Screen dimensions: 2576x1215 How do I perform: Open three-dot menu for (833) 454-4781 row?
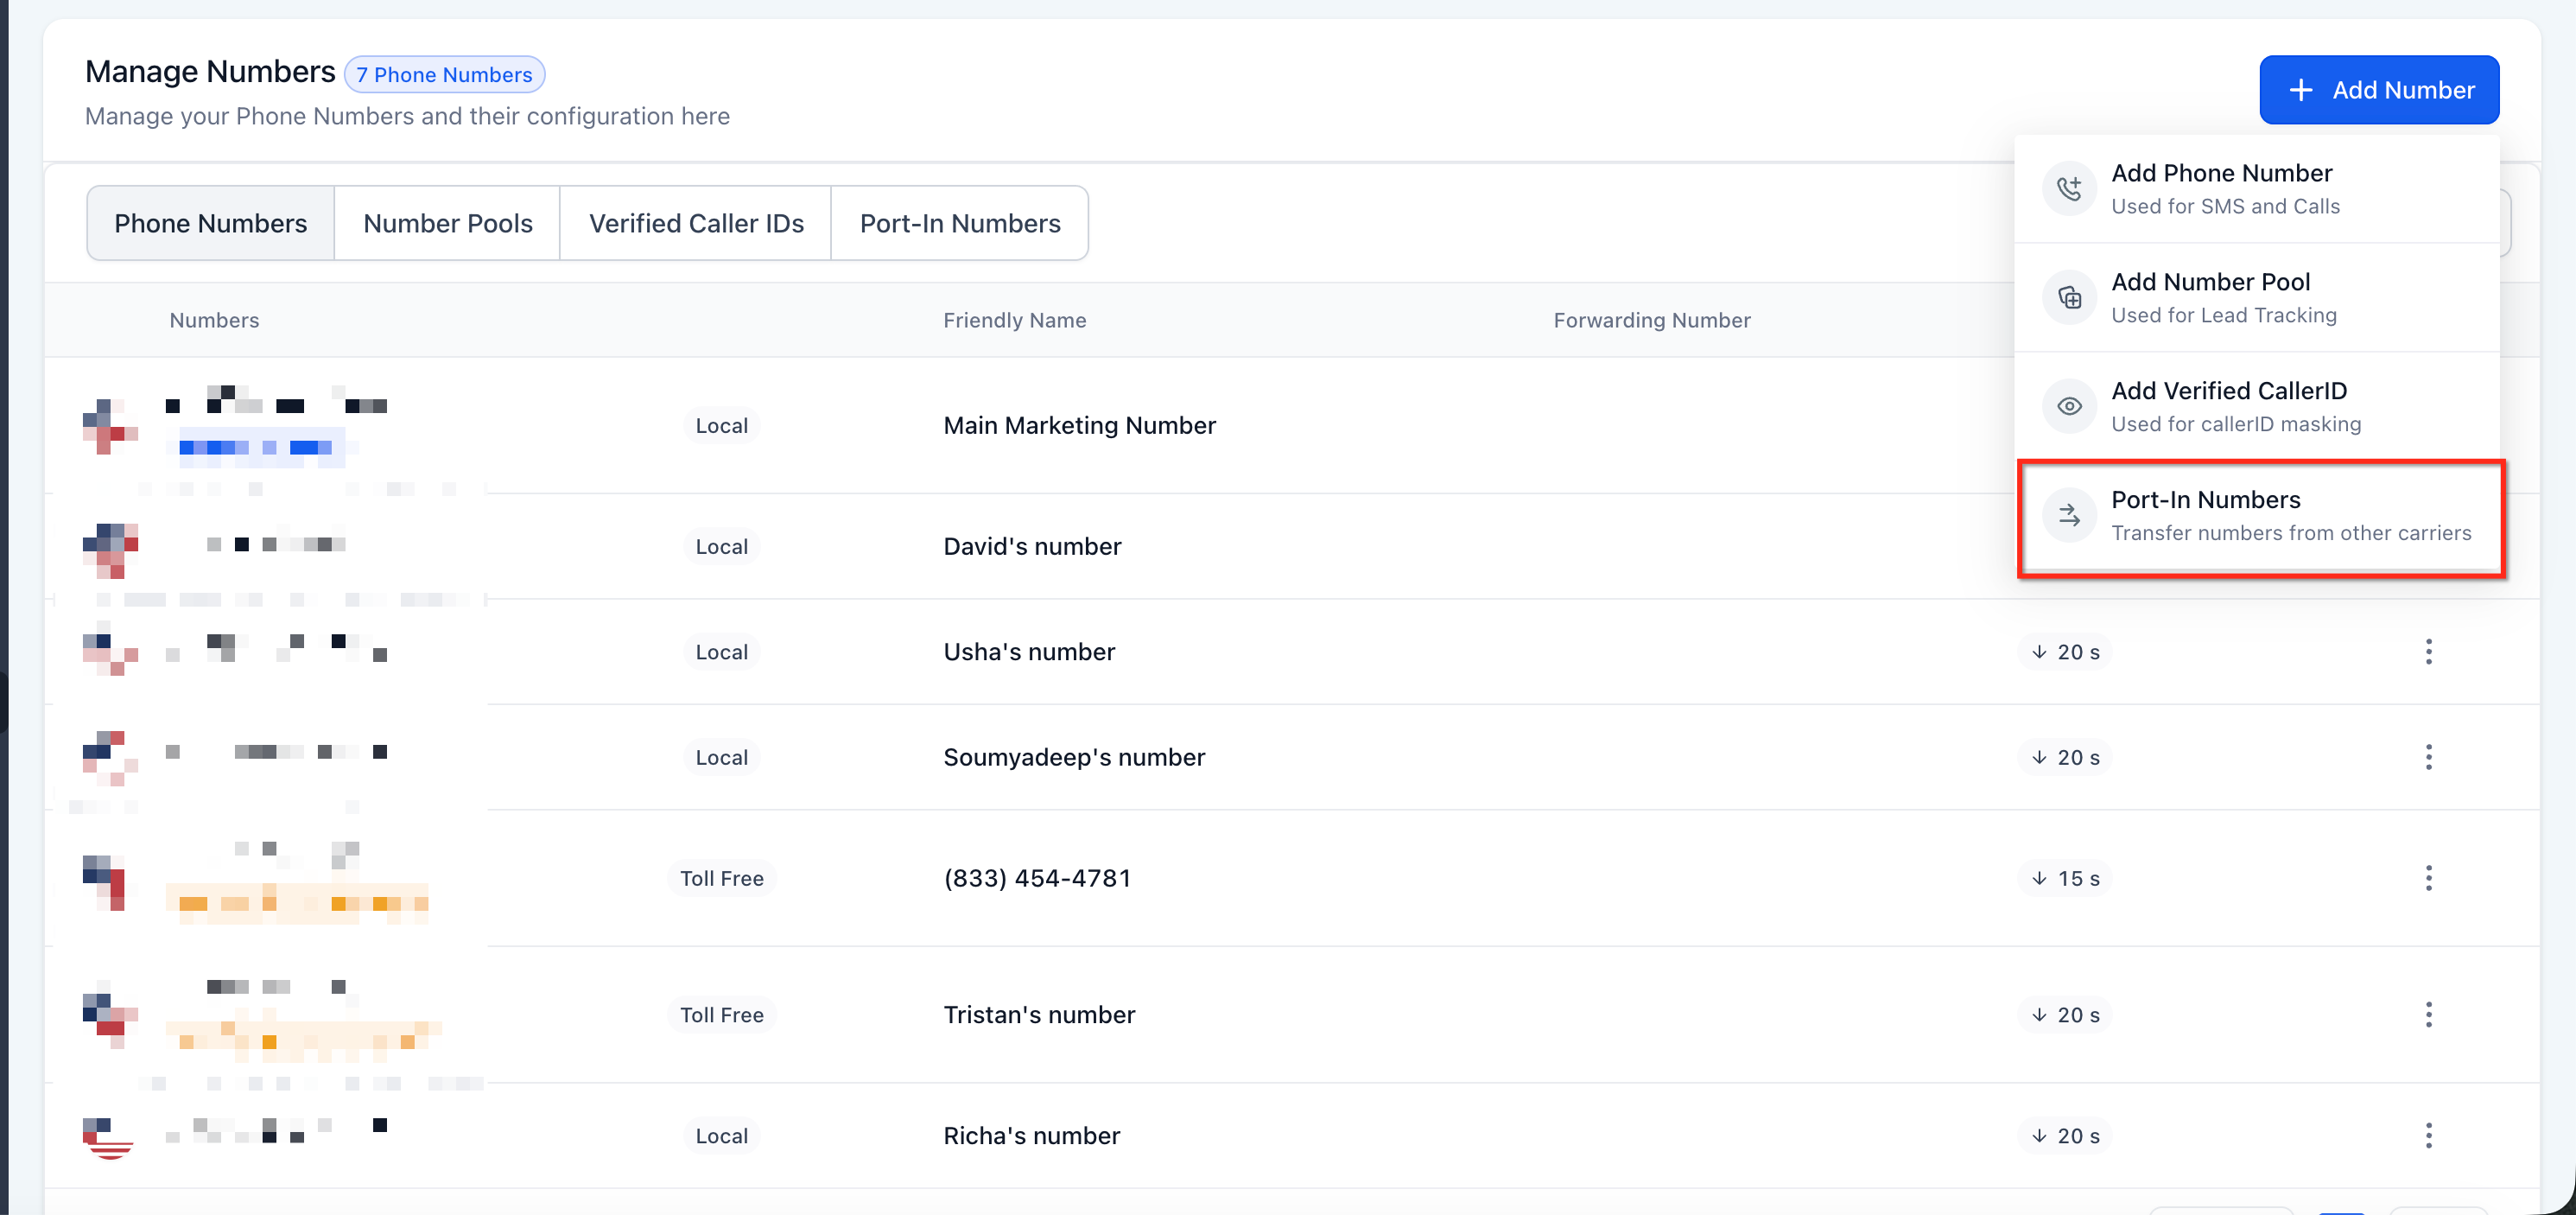point(2427,878)
